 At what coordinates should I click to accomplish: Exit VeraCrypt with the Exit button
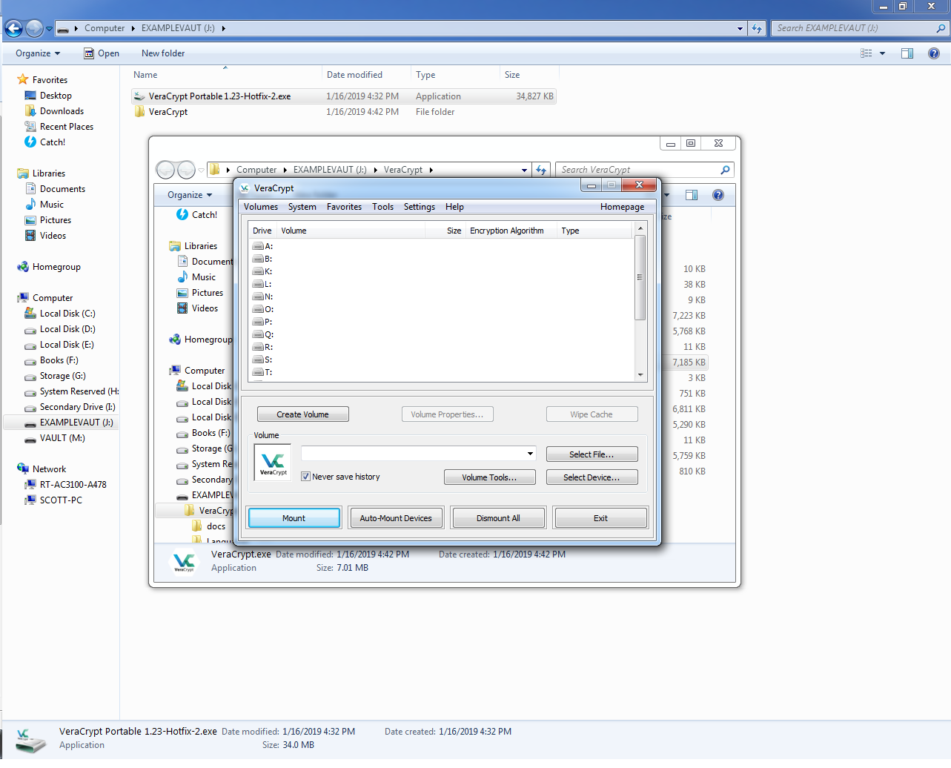(601, 518)
